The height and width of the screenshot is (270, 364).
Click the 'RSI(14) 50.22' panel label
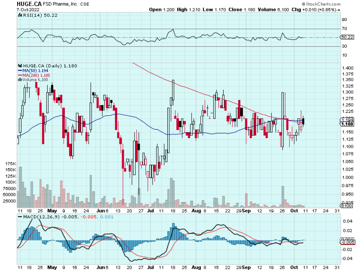(40, 15)
